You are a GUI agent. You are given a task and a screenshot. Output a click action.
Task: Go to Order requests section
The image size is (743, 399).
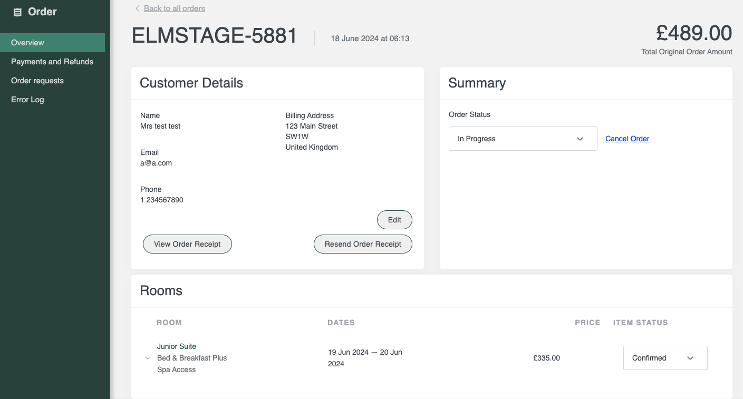pyautogui.click(x=37, y=81)
